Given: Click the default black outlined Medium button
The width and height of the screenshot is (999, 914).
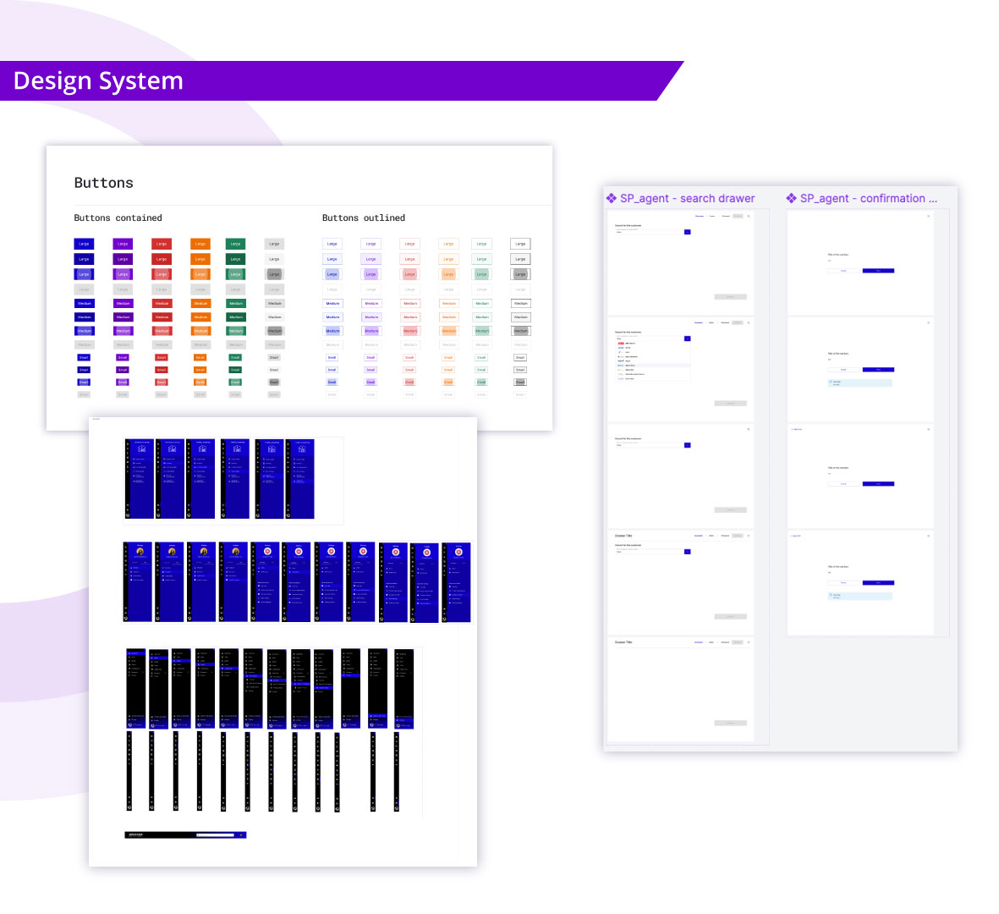Looking at the screenshot, I should [x=521, y=303].
